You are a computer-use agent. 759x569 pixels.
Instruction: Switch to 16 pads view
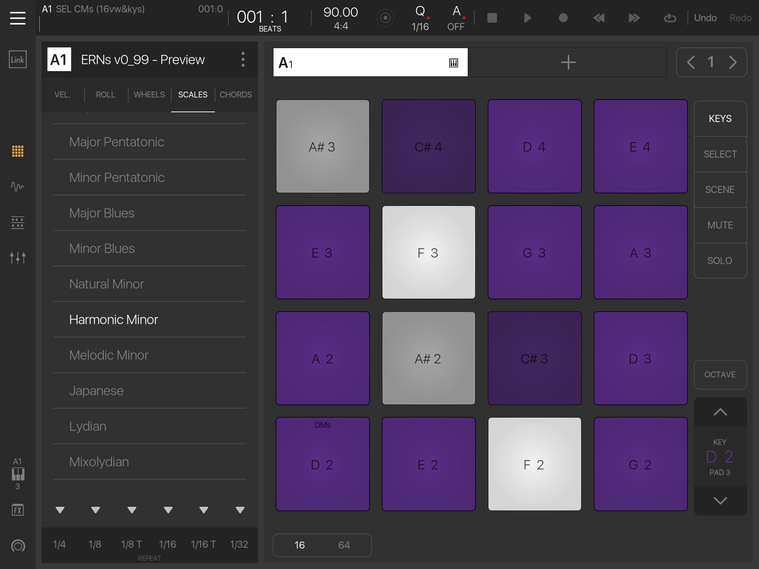299,545
